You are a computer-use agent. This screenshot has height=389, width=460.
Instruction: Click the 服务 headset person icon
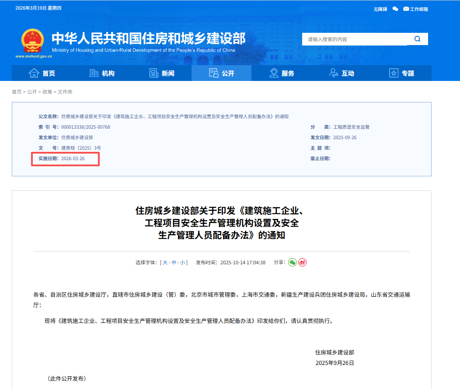274,73
